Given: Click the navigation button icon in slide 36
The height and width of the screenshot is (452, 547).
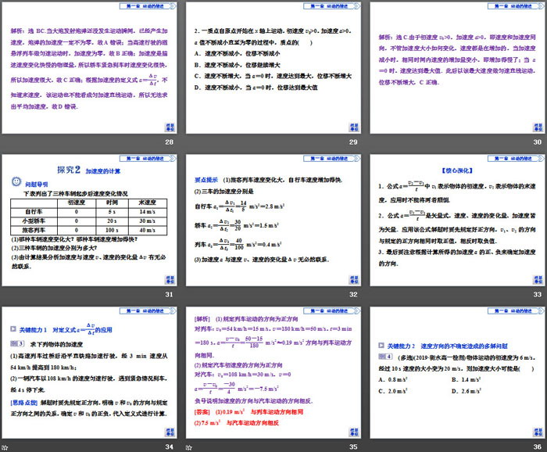Looking at the screenshot, I should [538, 432].
